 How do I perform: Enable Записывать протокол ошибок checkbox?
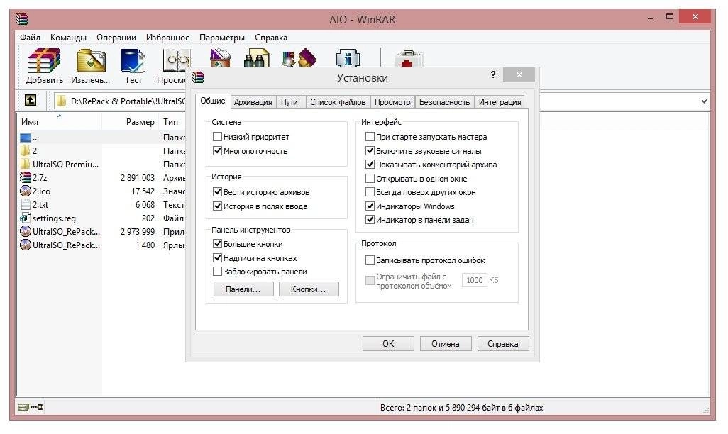coord(370,260)
